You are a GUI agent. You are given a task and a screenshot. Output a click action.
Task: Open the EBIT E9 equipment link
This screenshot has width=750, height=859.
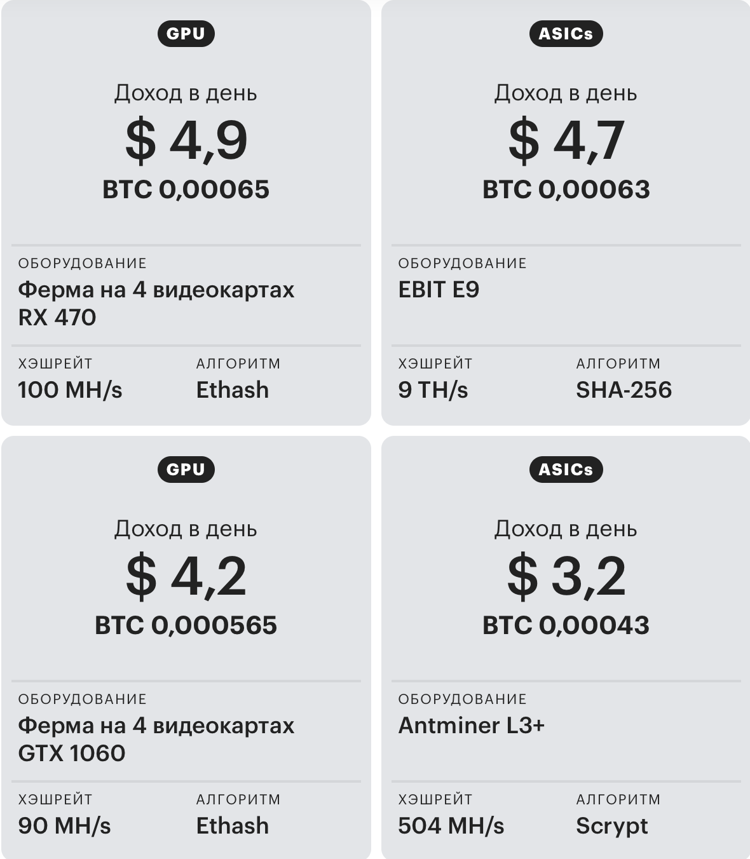[x=439, y=290]
